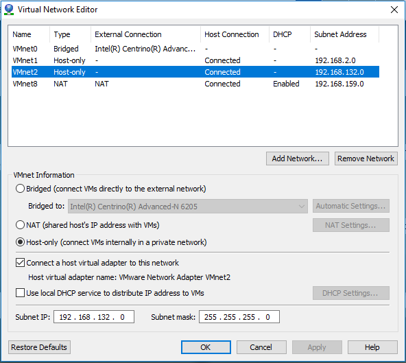The height and width of the screenshot is (363, 406).
Task: Select the VMnet0 Bridged row
Action: coord(195,49)
